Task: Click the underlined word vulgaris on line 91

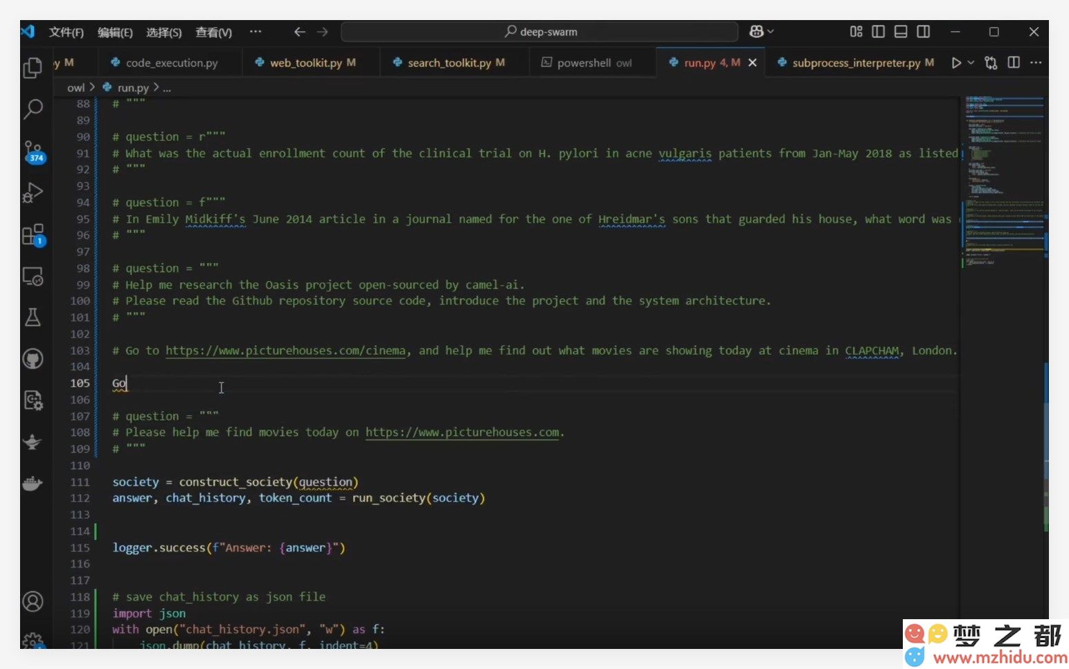Action: [685, 154]
